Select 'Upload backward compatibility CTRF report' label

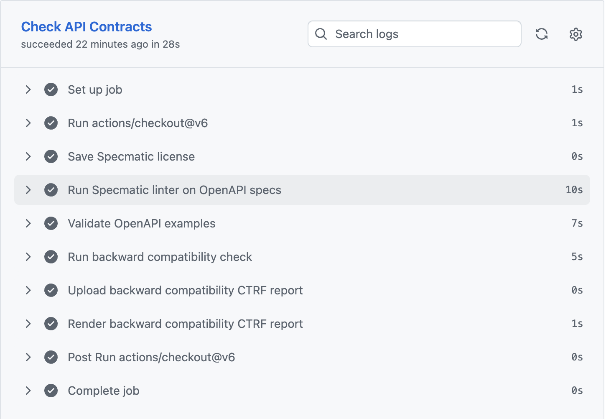point(185,291)
